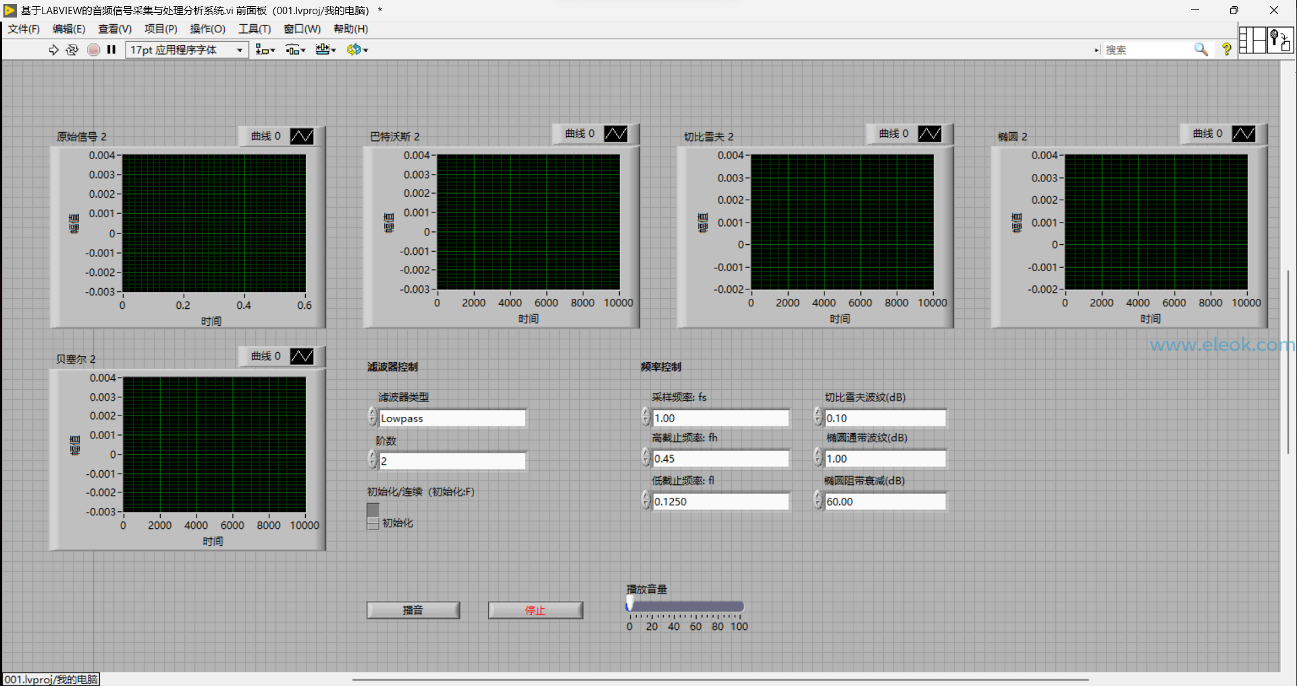Viewport: 1297px width, 686px height.
Task: Click plot legend icon of 椭圆 2 graph
Action: click(1244, 134)
